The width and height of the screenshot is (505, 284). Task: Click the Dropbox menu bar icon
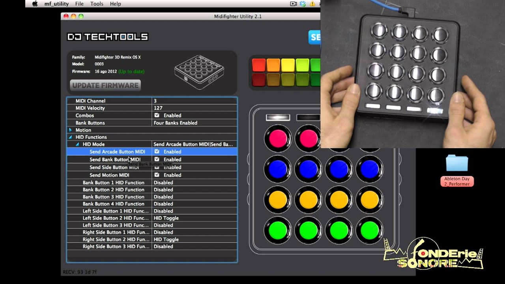tap(303, 4)
